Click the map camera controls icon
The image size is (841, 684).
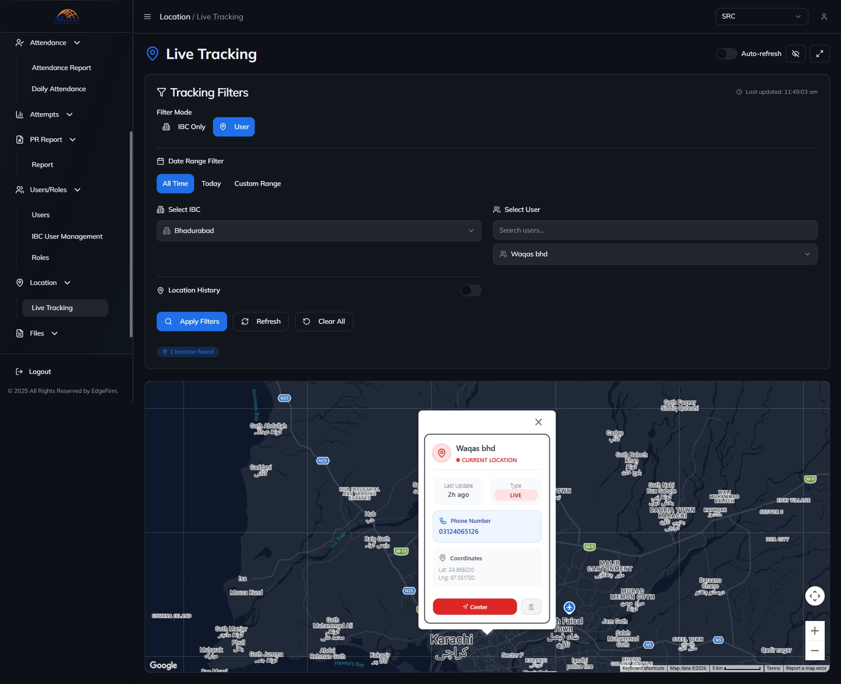(x=815, y=596)
